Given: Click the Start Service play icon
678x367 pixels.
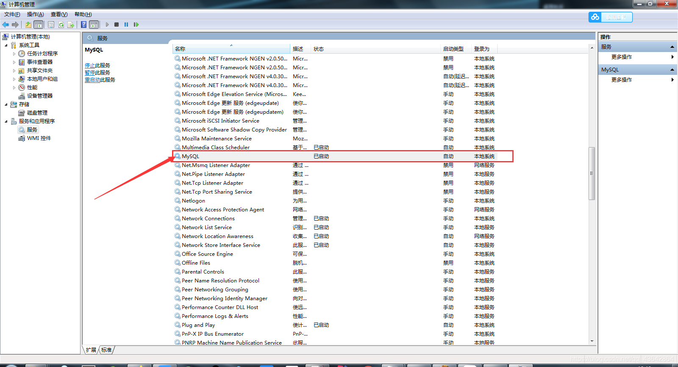Looking at the screenshot, I should pos(107,25).
